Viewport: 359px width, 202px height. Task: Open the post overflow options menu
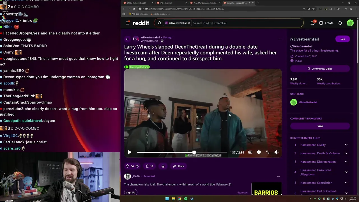[280, 39]
